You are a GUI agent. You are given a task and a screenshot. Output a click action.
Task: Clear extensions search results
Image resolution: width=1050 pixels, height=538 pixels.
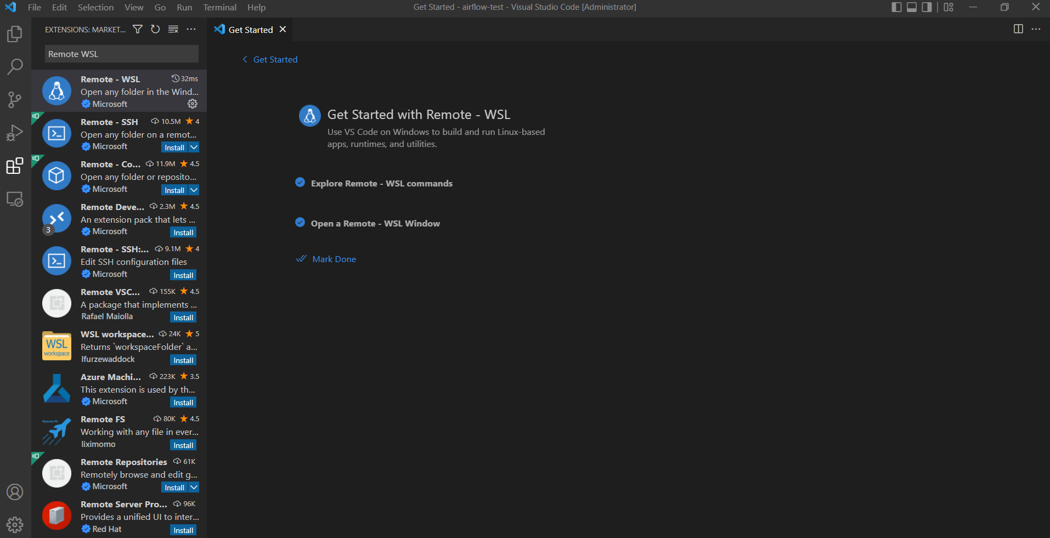click(x=173, y=29)
